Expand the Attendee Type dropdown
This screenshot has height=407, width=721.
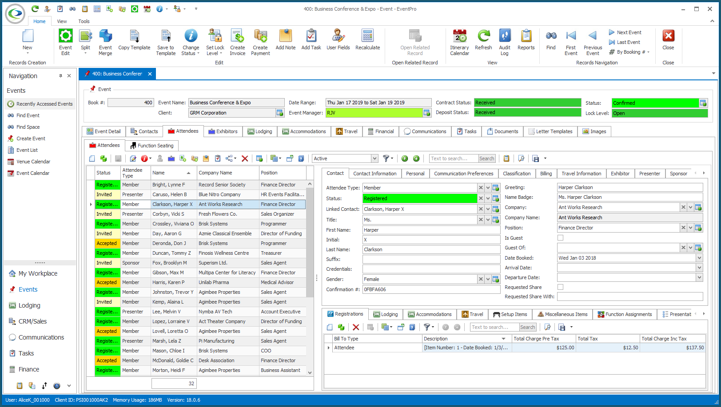(x=488, y=188)
